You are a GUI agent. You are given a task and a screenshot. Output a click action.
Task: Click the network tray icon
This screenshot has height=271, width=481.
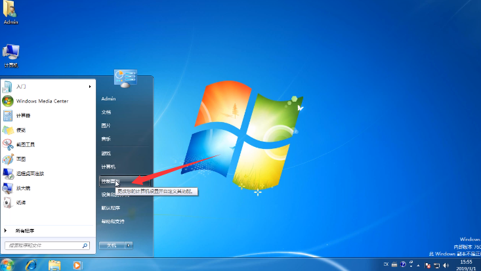(x=437, y=266)
